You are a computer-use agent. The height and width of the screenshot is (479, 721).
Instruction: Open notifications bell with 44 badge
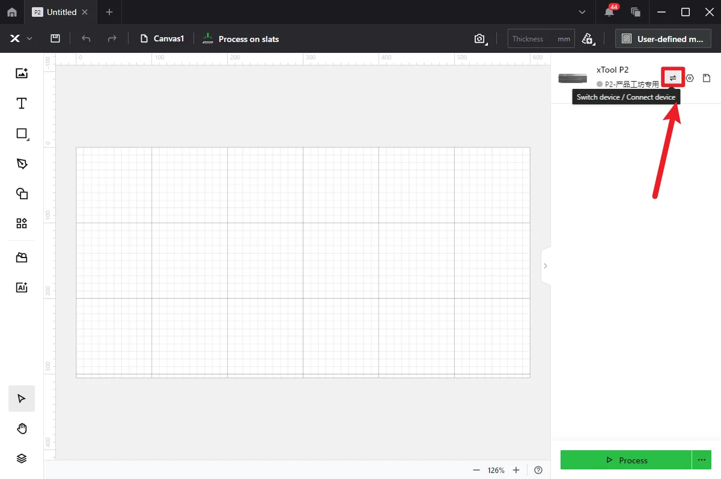tap(610, 11)
